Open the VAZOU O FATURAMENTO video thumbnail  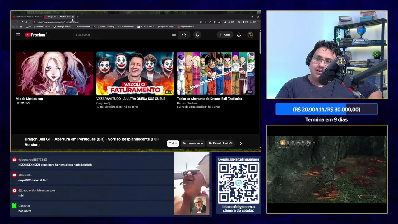pos(135,73)
